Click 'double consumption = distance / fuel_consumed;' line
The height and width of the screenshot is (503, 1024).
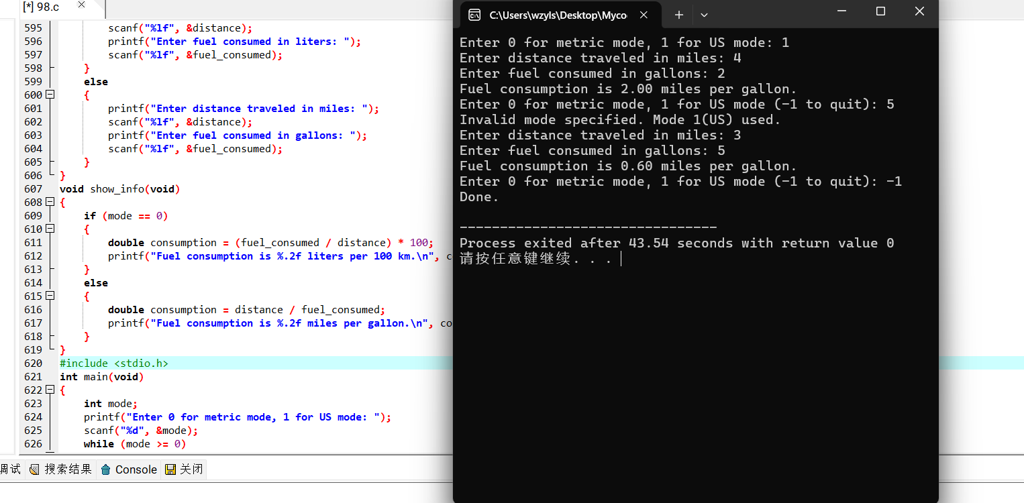pyautogui.click(x=247, y=310)
